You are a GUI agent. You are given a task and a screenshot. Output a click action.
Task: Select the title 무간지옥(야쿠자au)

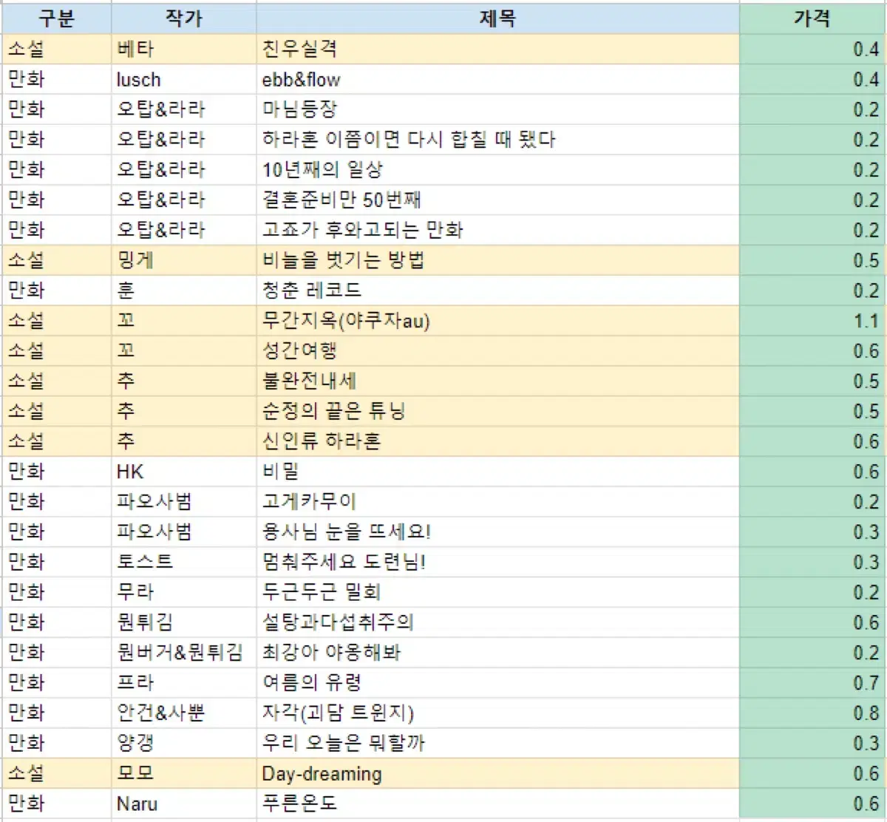click(346, 321)
